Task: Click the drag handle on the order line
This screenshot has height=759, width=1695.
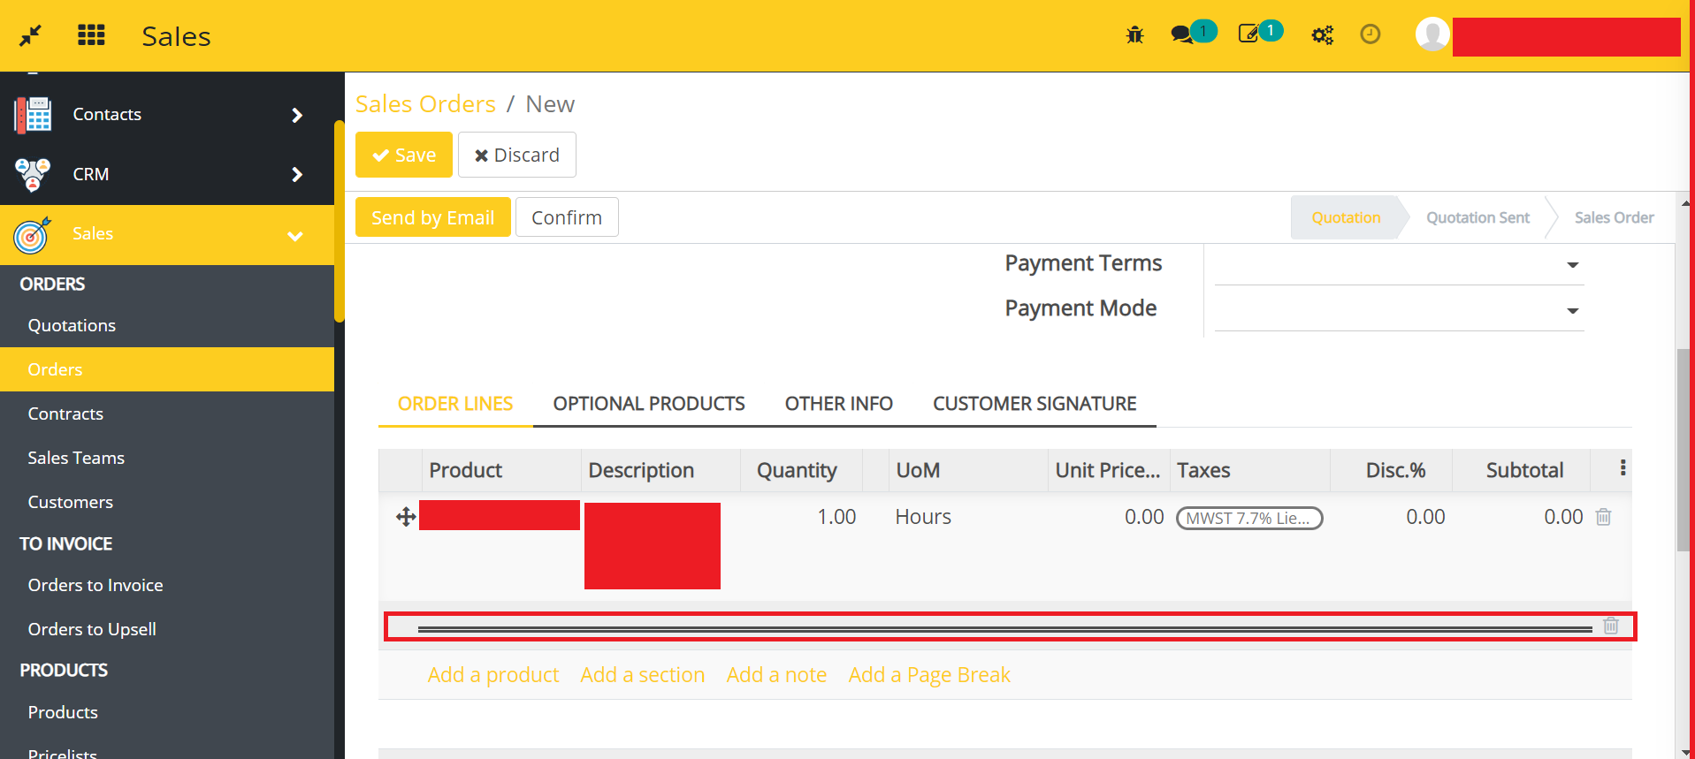Action: click(406, 517)
